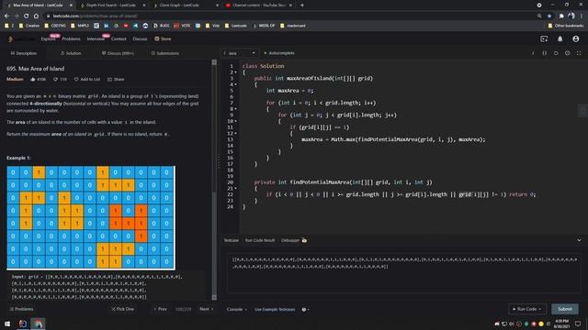This screenshot has width=588, height=330.
Task: Click Pick One random problem
Action: [x=122, y=309]
